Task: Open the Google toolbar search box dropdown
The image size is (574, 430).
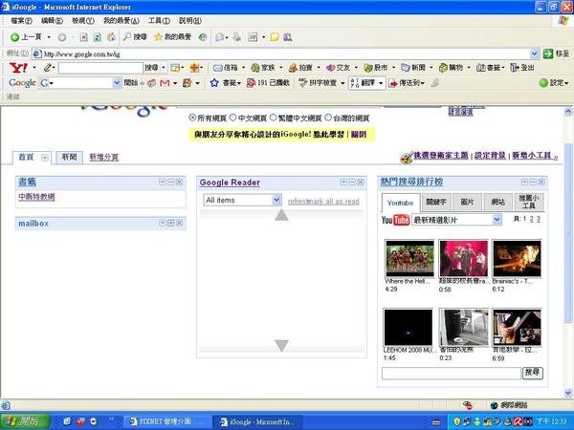Action: [x=117, y=83]
